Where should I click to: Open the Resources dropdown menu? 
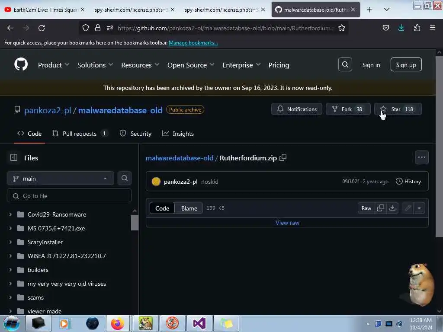point(140,65)
